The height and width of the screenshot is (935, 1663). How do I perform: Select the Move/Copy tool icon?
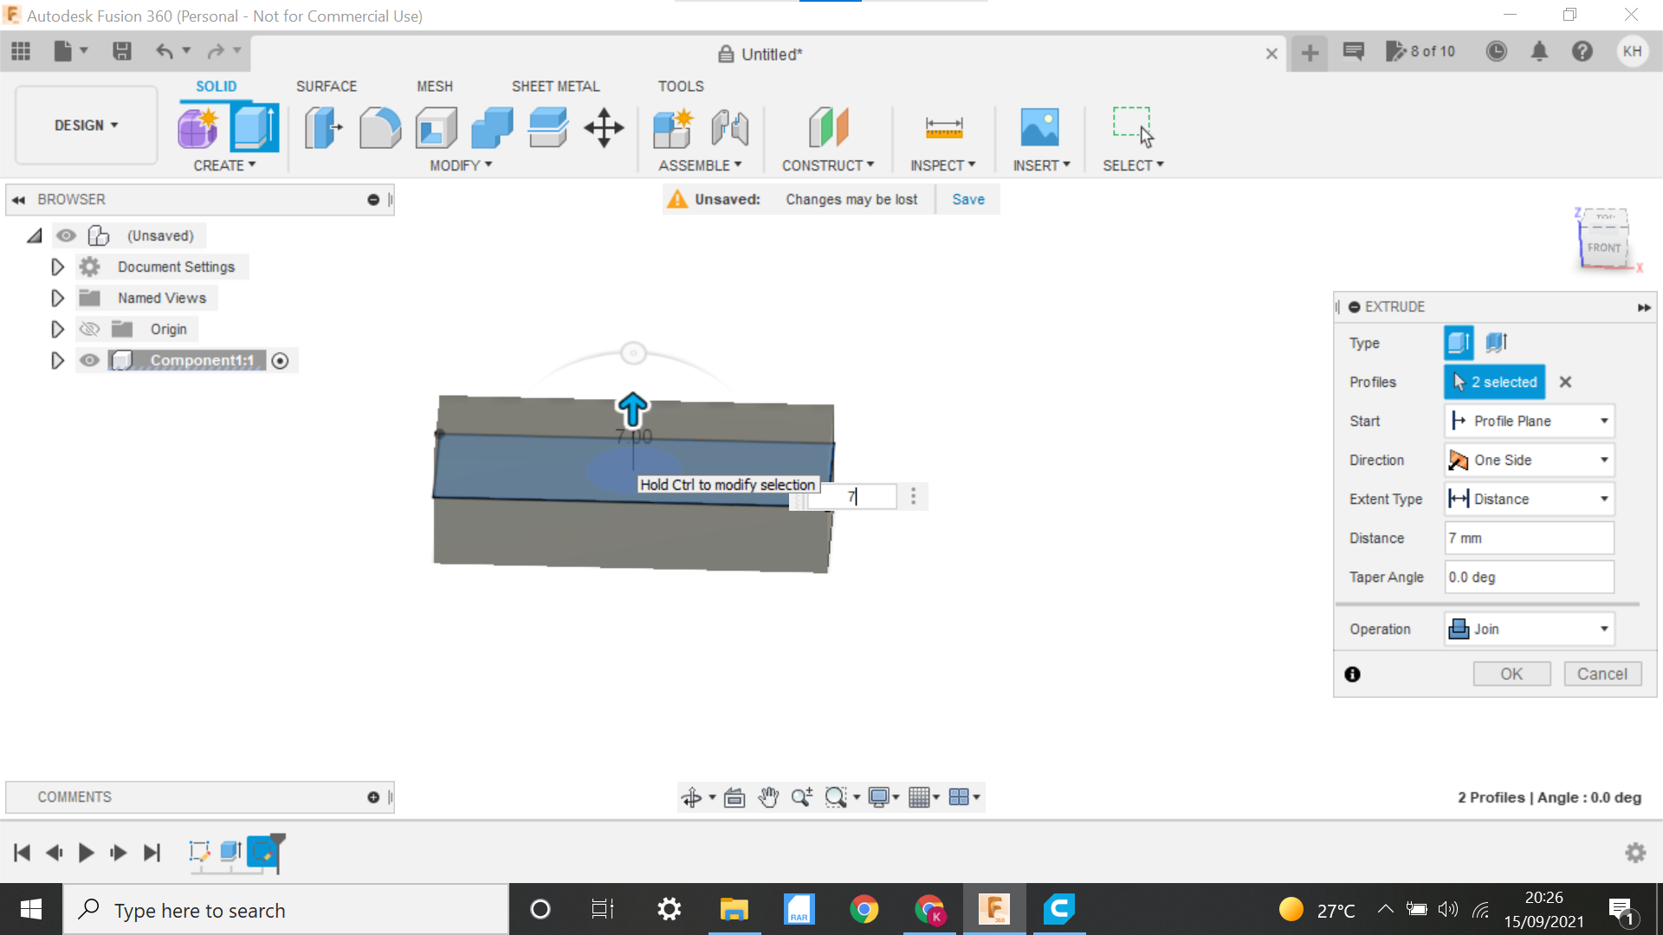tap(605, 126)
